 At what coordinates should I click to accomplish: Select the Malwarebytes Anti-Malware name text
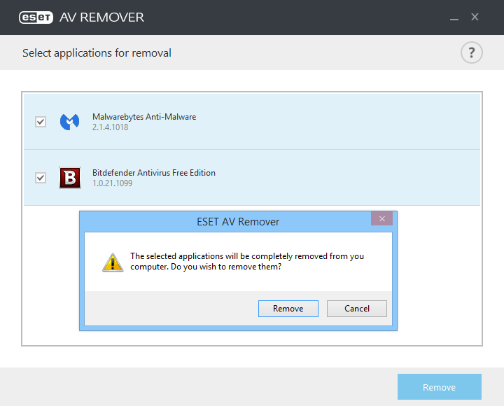point(144,117)
